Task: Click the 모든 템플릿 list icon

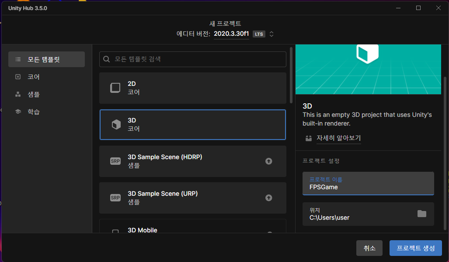Action: pos(18,59)
